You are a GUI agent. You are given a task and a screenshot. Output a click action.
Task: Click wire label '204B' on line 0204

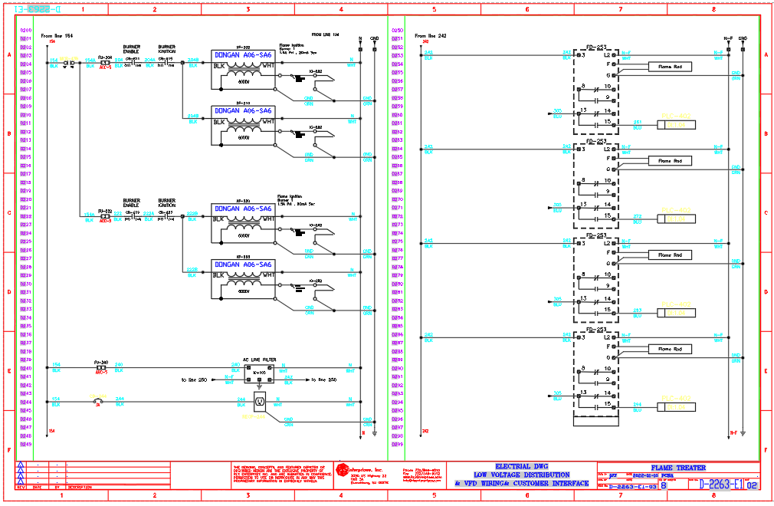point(193,61)
